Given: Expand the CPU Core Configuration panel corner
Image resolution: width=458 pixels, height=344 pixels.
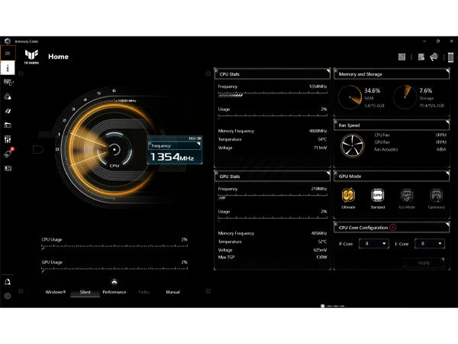Looking at the screenshot, I should click(447, 224).
